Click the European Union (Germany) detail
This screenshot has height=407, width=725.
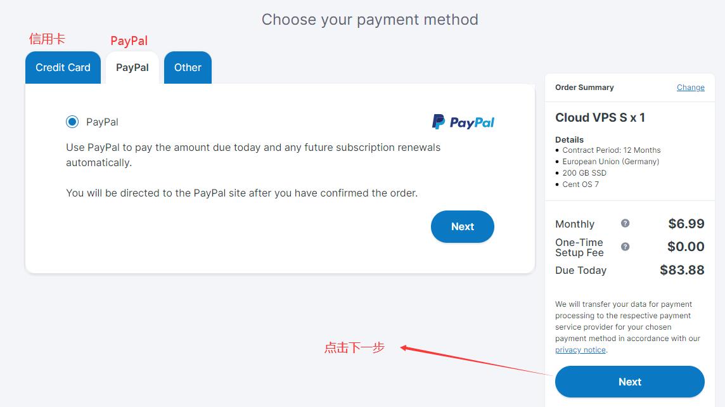(x=611, y=162)
